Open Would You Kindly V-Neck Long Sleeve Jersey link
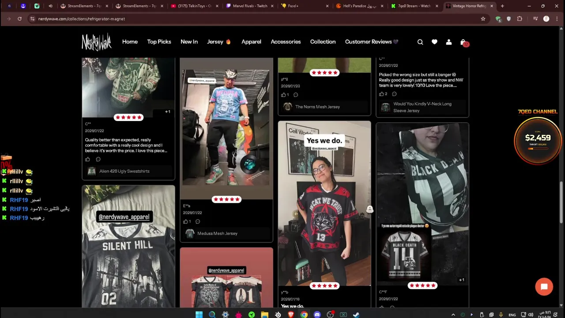The height and width of the screenshot is (318, 565). coord(422,107)
